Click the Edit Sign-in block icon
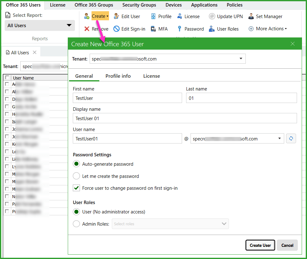The height and width of the screenshot is (259, 307). click(116, 29)
